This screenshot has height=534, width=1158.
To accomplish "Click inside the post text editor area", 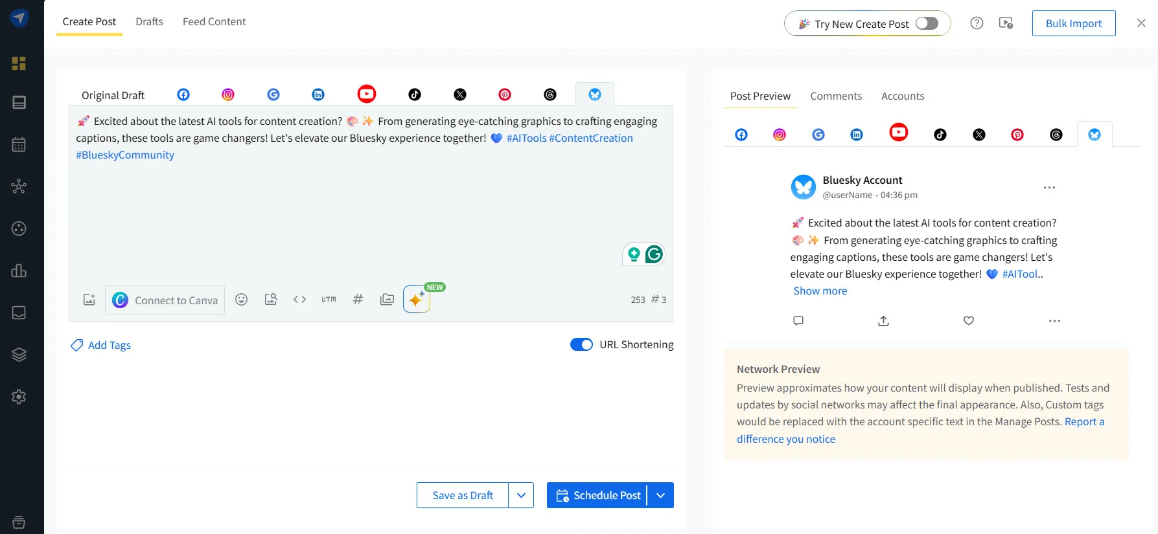I will (371, 214).
